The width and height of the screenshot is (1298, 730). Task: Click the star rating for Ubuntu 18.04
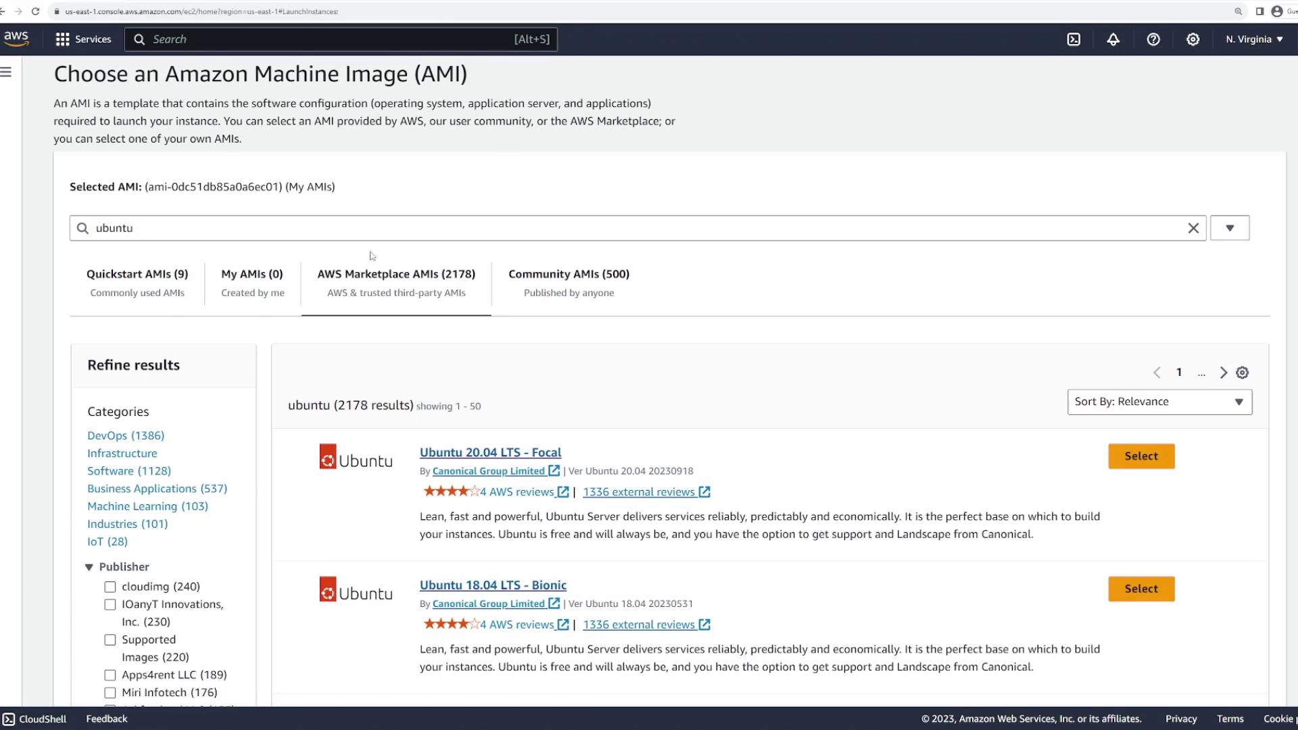[451, 624]
